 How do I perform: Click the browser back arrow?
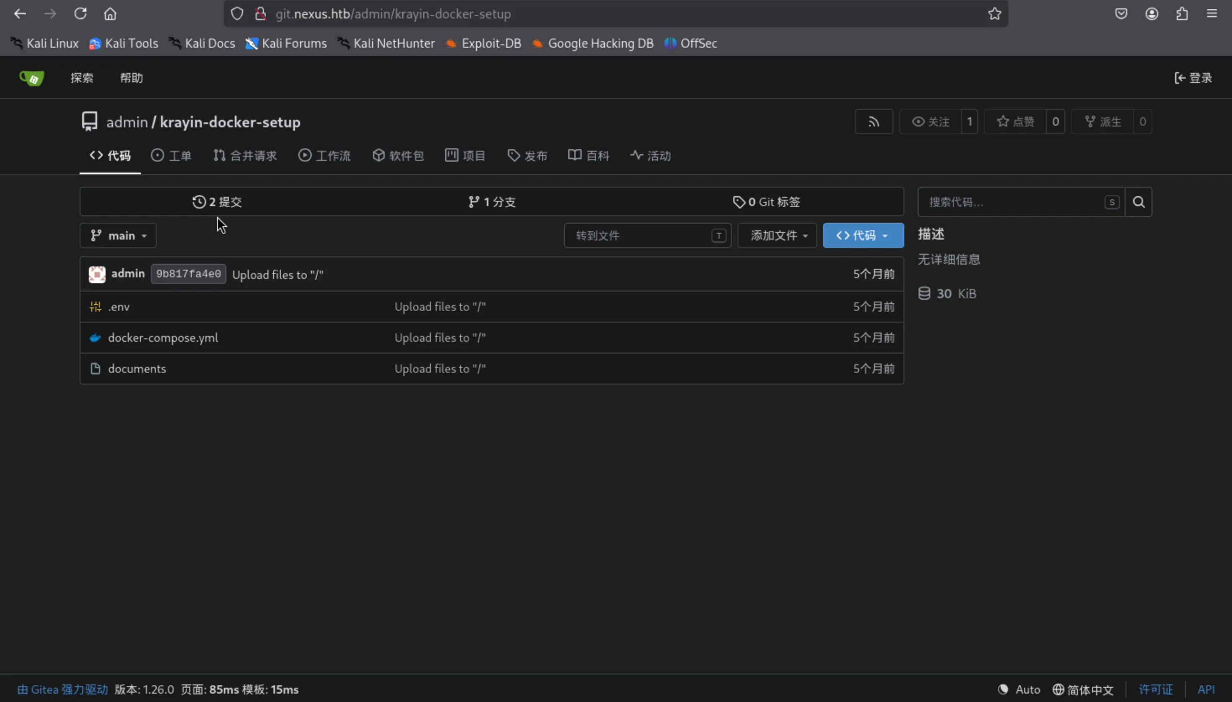pyautogui.click(x=20, y=13)
